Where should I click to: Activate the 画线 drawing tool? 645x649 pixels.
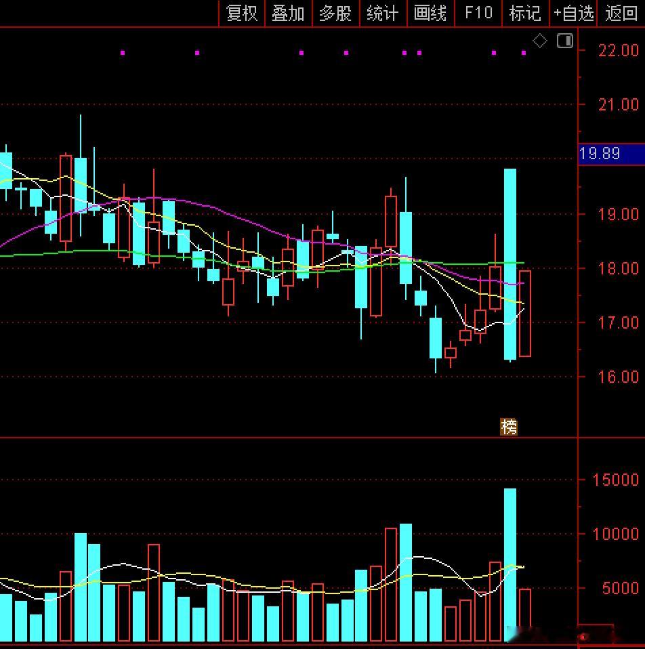tap(430, 14)
